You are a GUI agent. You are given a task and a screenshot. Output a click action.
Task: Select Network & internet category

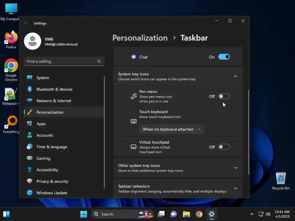coord(64,101)
